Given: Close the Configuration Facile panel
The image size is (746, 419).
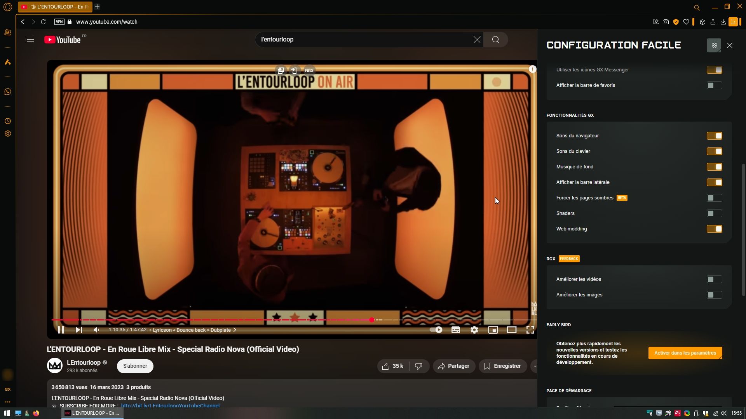Looking at the screenshot, I should (x=730, y=45).
